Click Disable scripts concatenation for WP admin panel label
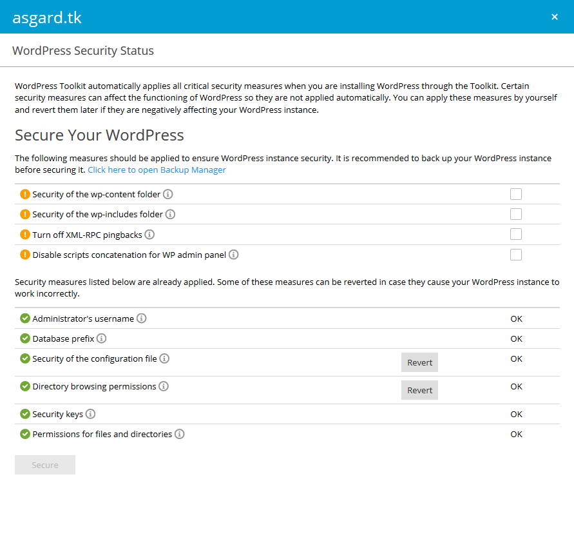574x548 pixels. pos(129,255)
